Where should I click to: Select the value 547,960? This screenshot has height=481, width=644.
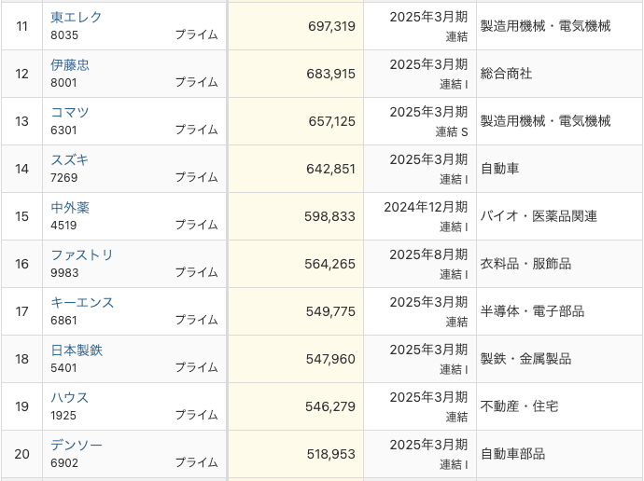pyautogui.click(x=330, y=359)
